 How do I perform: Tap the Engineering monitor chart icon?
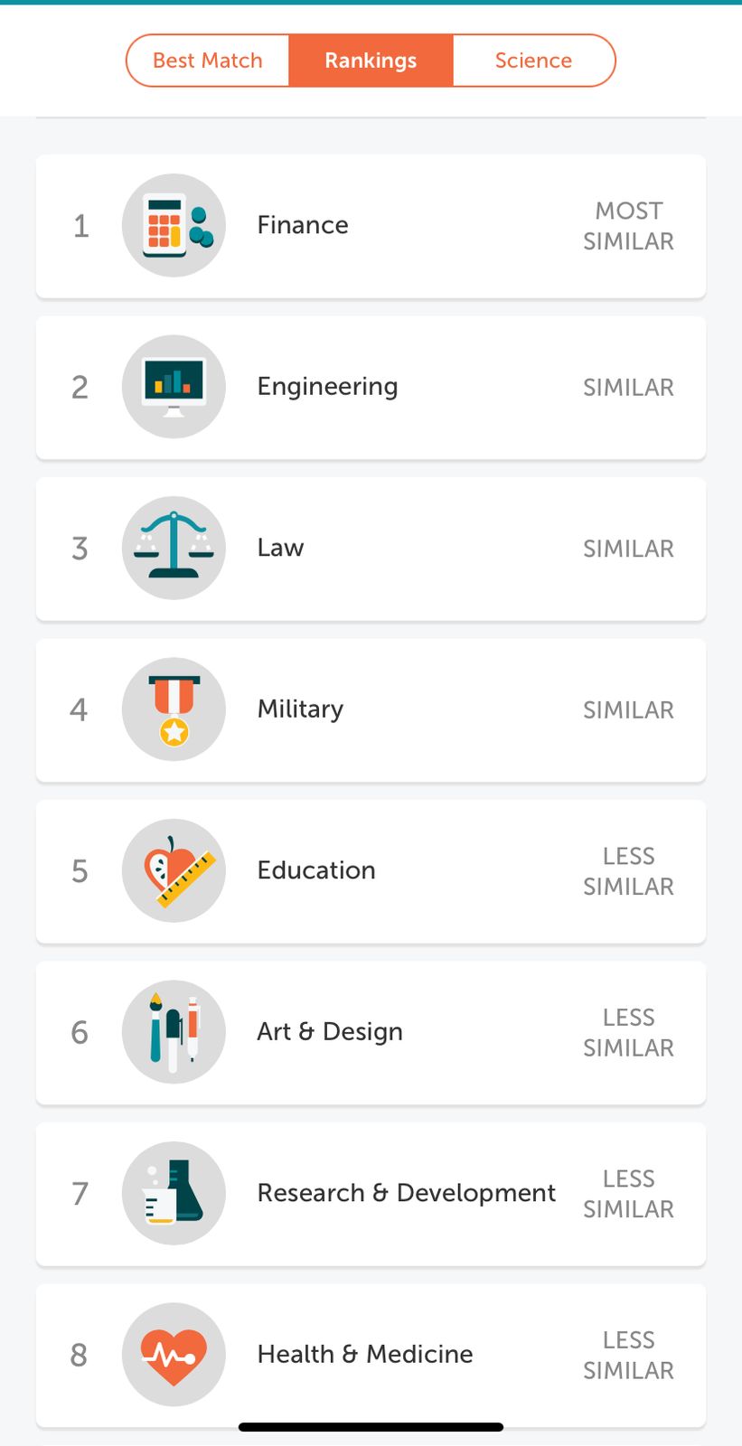point(174,387)
